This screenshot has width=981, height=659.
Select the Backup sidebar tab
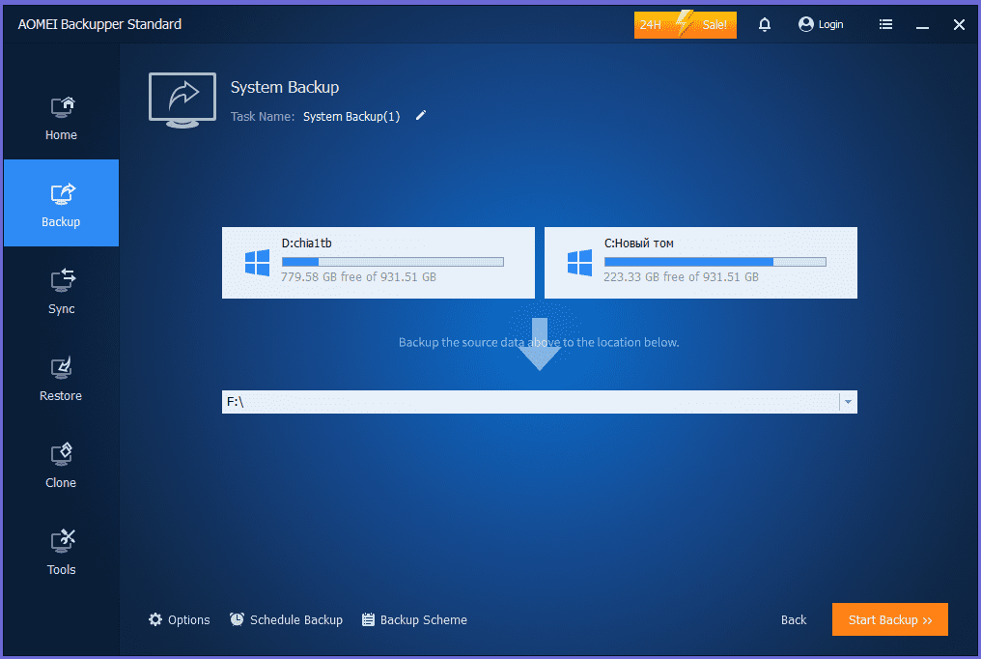(x=62, y=203)
